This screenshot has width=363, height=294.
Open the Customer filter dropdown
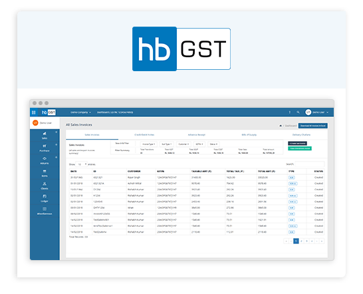pyautogui.click(x=183, y=144)
